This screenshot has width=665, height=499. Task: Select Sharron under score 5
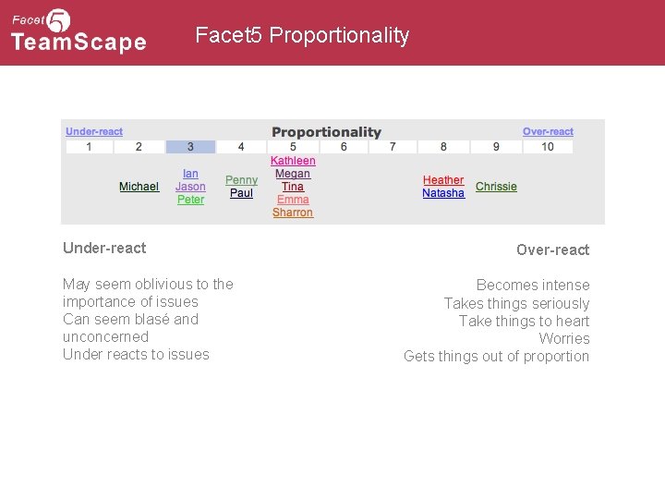click(293, 213)
